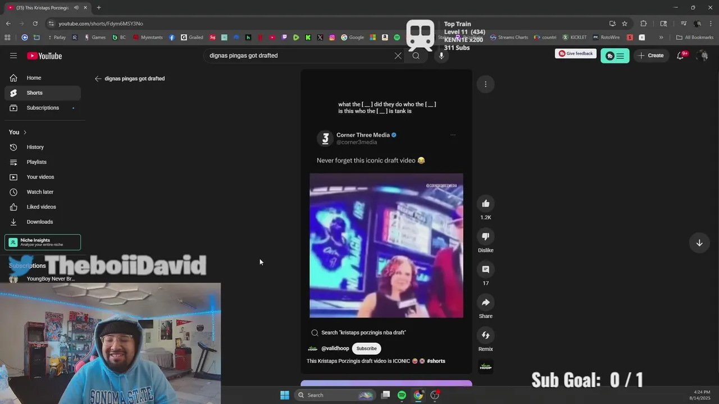This screenshot has width=719, height=404.
Task: Dislike the Short with thumbs down
Action: 485,237
